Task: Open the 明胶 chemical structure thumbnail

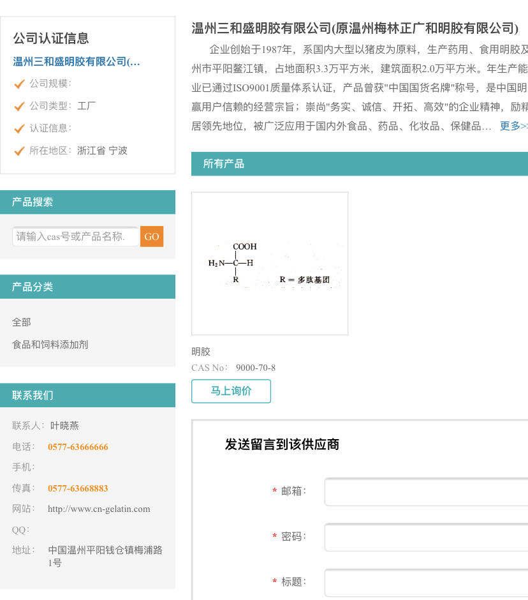Action: pos(270,264)
